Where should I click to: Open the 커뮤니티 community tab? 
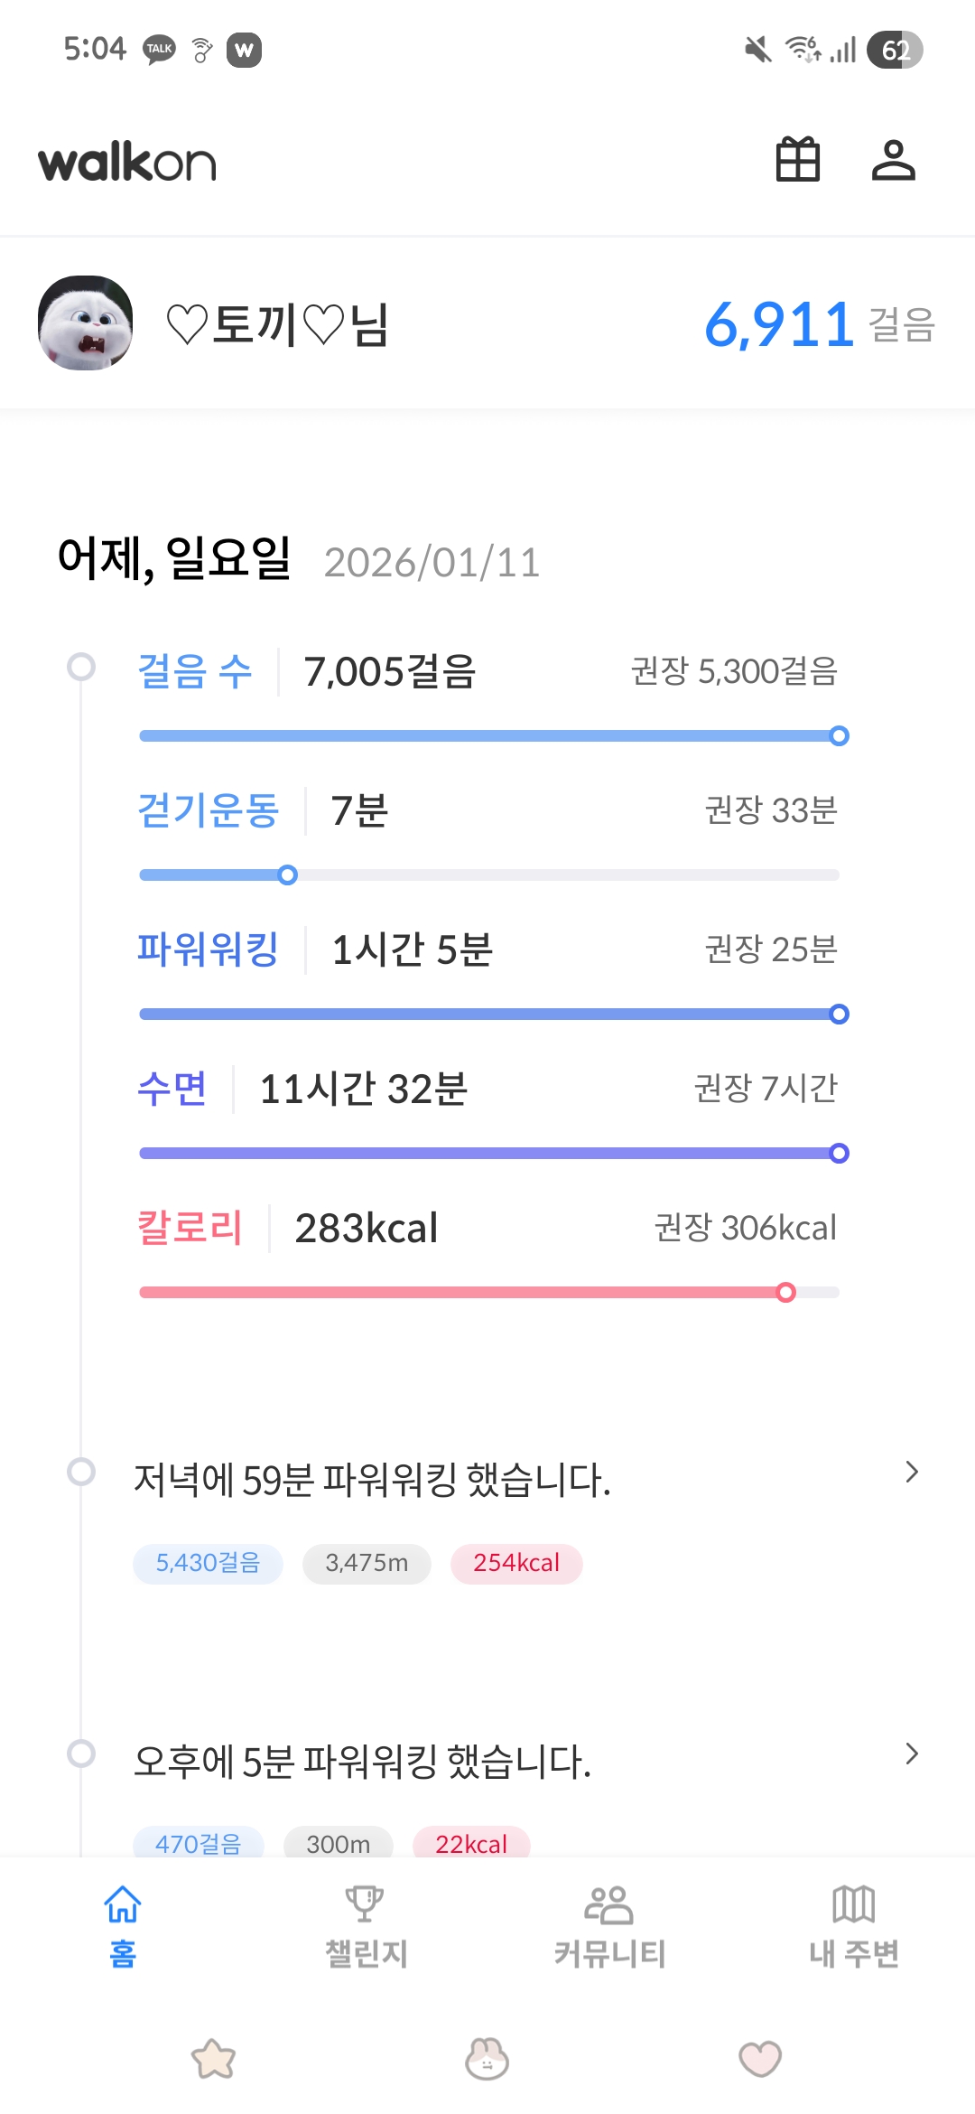609,1926
